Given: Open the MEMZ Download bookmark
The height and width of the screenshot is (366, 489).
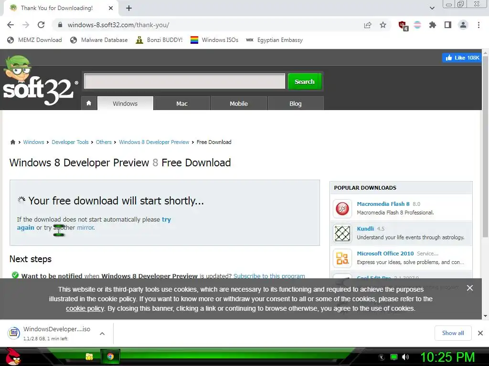Looking at the screenshot, I should pos(34,40).
